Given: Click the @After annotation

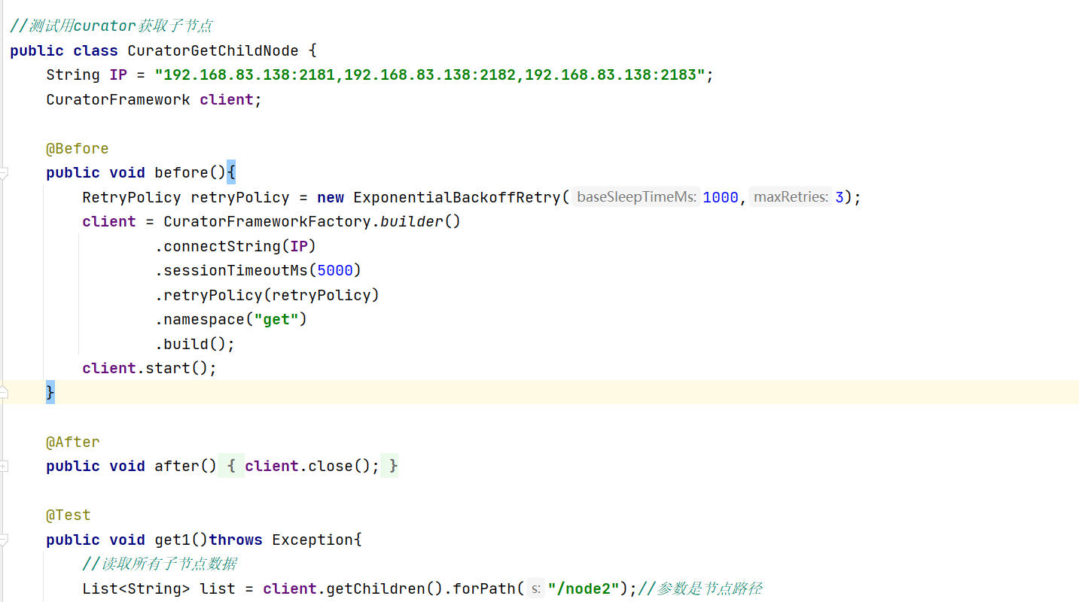Looking at the screenshot, I should tap(73, 442).
